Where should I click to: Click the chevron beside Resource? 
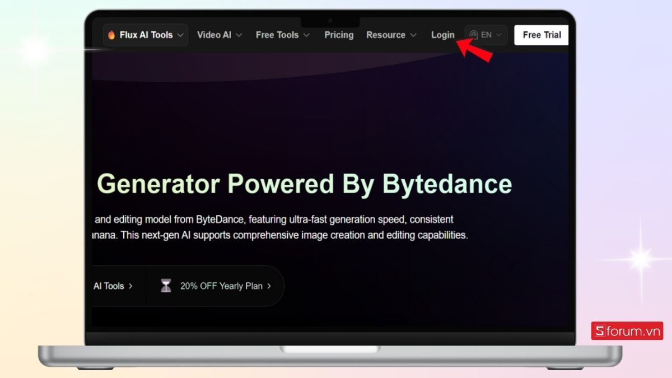(413, 35)
